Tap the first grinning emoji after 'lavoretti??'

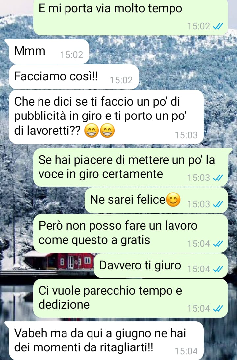92,131
